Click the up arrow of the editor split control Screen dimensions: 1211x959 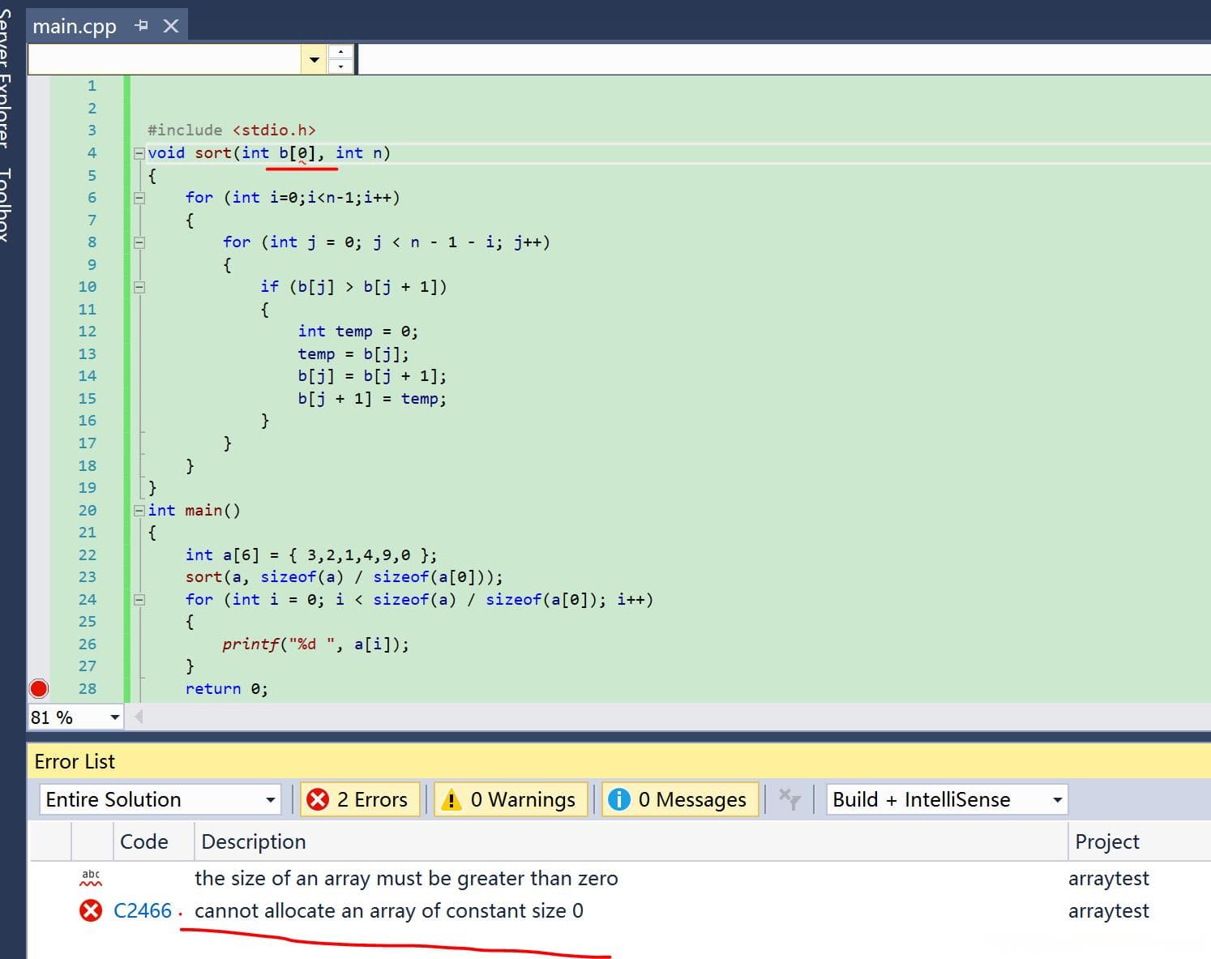[x=341, y=52]
